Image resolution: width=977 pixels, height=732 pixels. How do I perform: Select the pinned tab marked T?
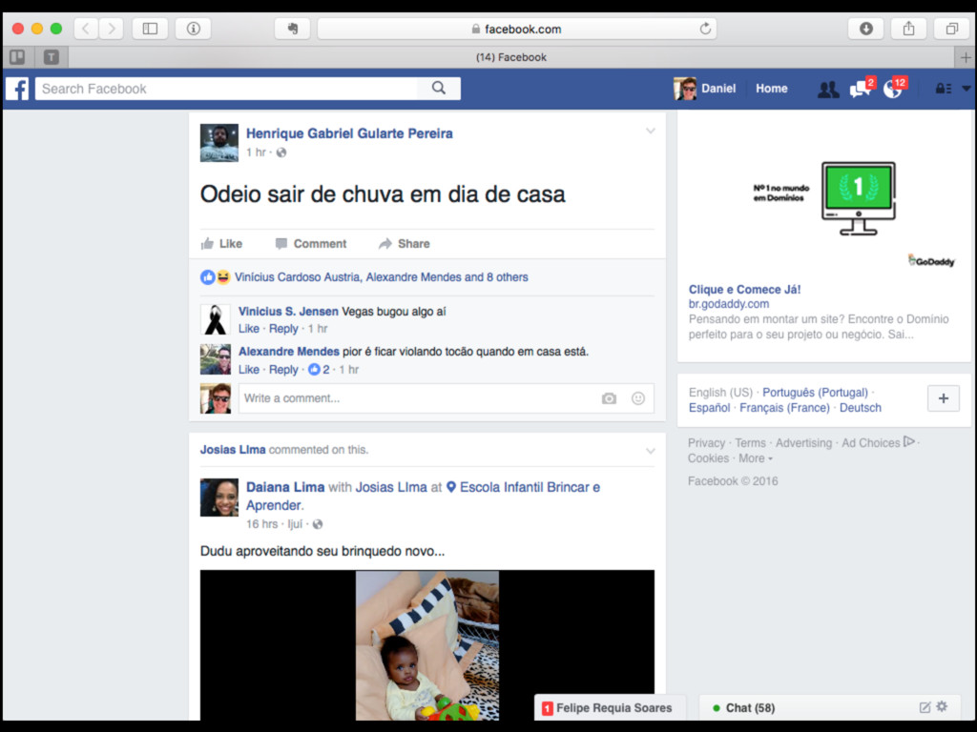52,57
